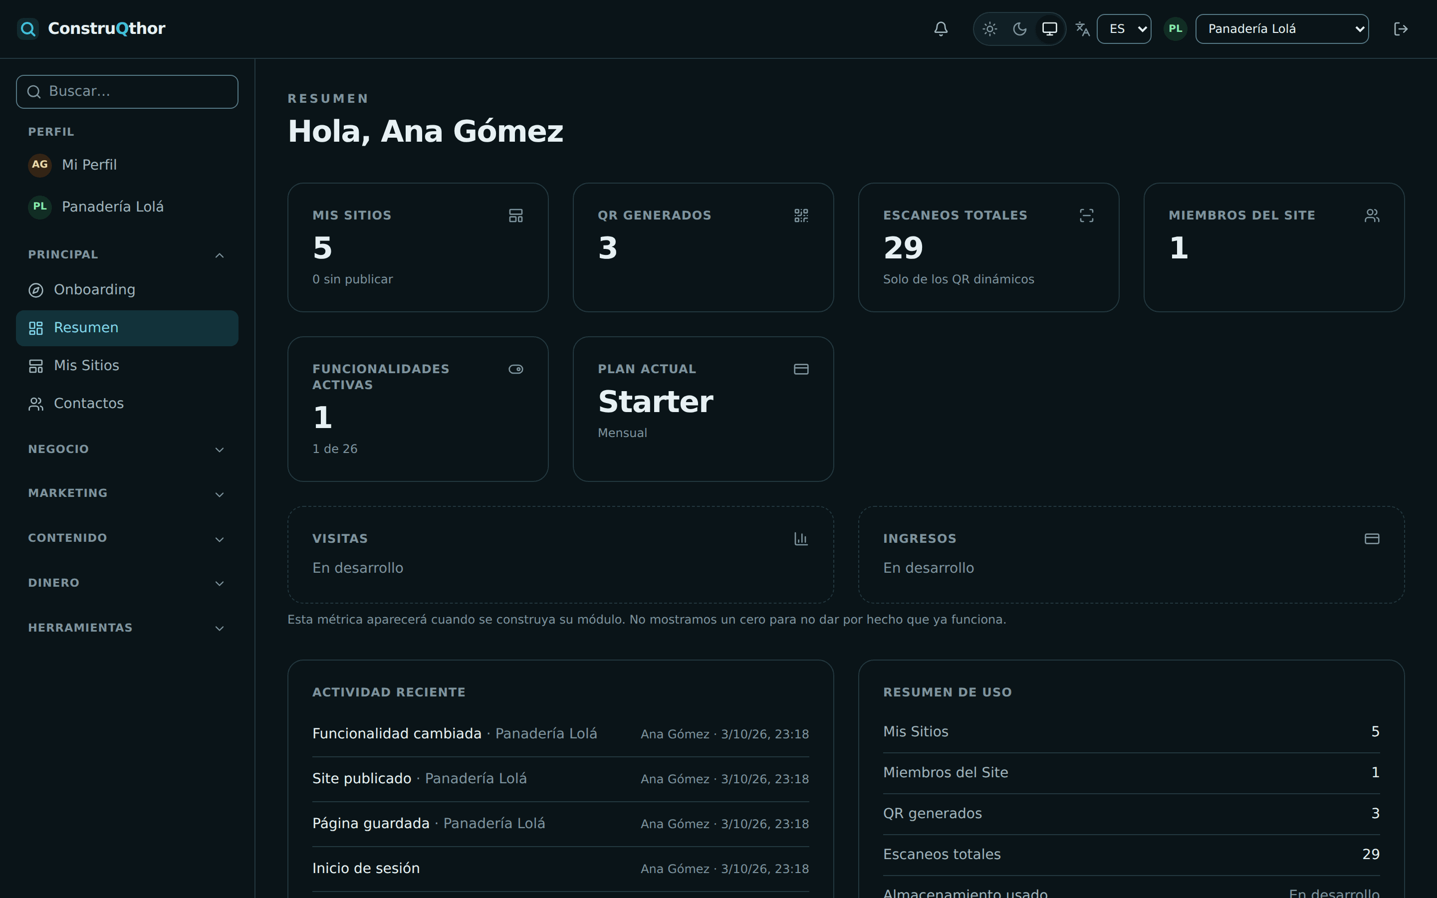Click the Hola, Ana Gómez heading
The height and width of the screenshot is (898, 1437).
[425, 131]
